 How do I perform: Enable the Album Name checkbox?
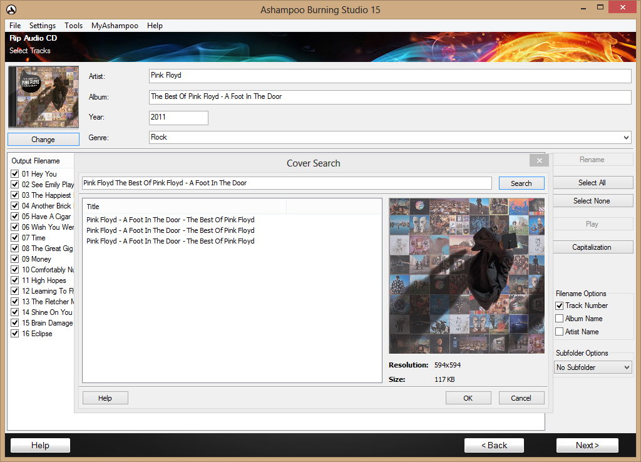(x=559, y=319)
